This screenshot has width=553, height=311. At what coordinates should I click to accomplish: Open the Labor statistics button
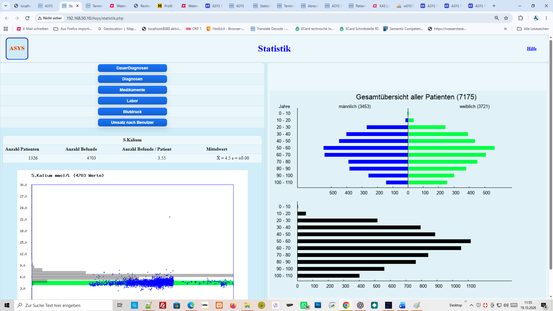pyautogui.click(x=132, y=101)
